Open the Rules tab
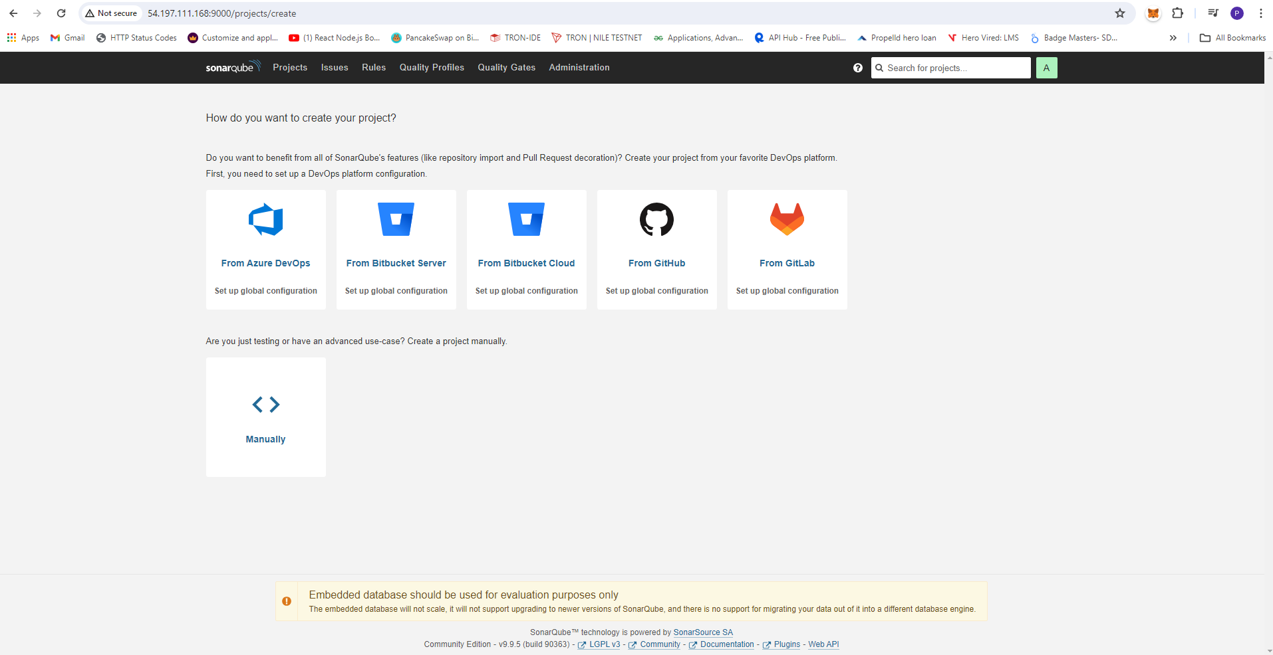The height and width of the screenshot is (655, 1273). click(374, 68)
